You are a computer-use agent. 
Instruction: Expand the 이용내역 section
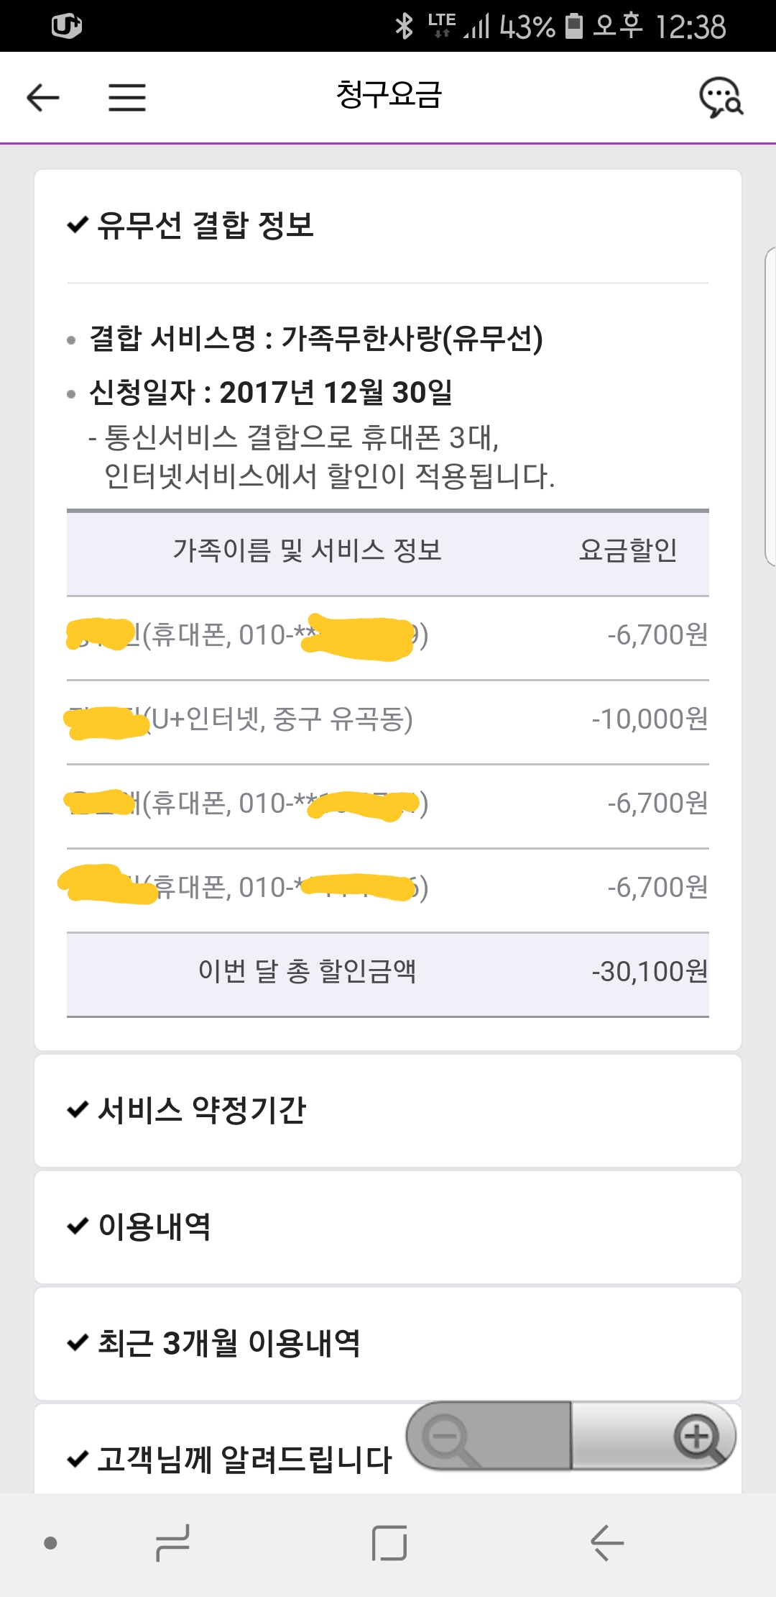pos(154,1227)
